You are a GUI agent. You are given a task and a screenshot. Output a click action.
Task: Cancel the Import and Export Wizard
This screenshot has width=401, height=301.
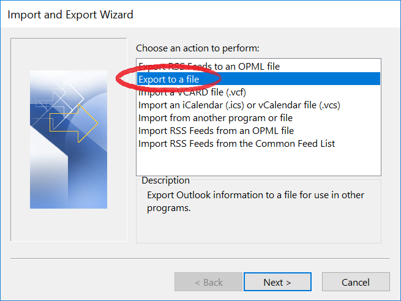click(x=356, y=282)
